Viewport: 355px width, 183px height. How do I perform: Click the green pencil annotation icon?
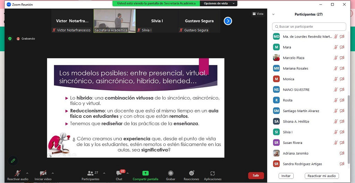(x=13, y=161)
